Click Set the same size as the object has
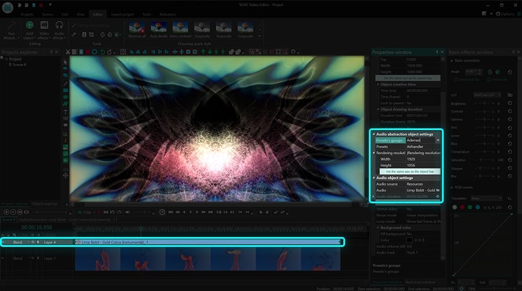The width and height of the screenshot is (522, 291). 410,171
